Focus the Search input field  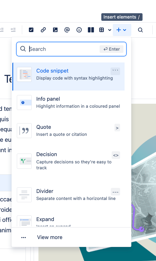coord(71,49)
